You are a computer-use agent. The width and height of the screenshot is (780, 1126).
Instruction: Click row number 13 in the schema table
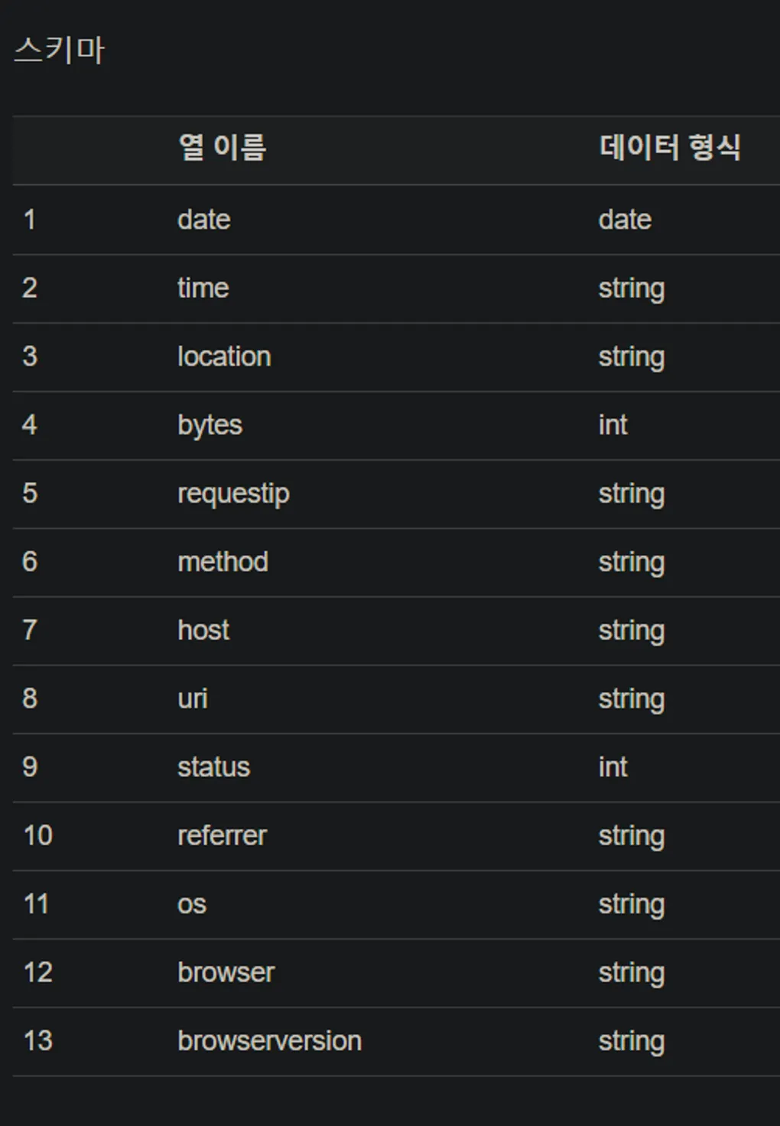37,1041
